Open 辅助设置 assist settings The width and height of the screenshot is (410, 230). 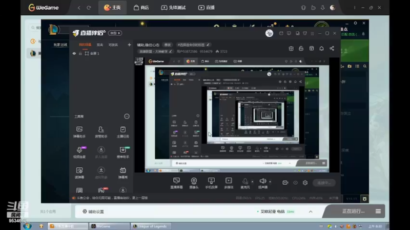point(93,212)
